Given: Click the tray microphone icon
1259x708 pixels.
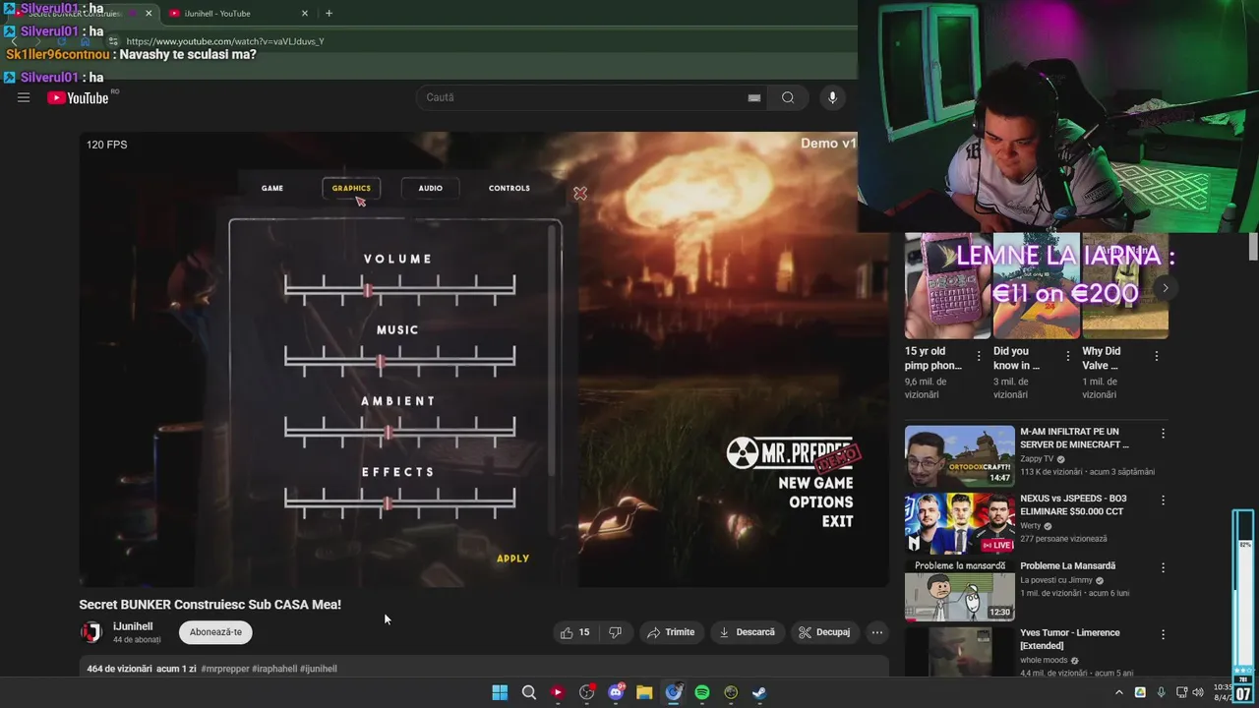Looking at the screenshot, I should pos(1162,692).
